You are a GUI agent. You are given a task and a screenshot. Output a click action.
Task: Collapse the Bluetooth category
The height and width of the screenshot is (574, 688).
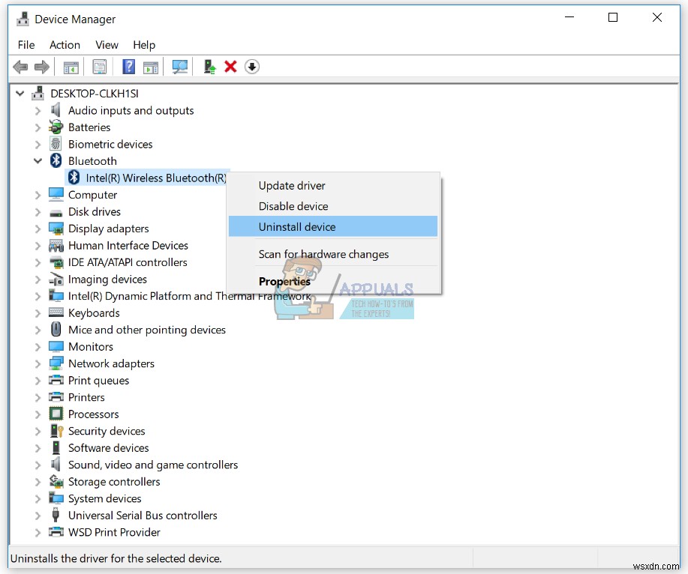38,160
